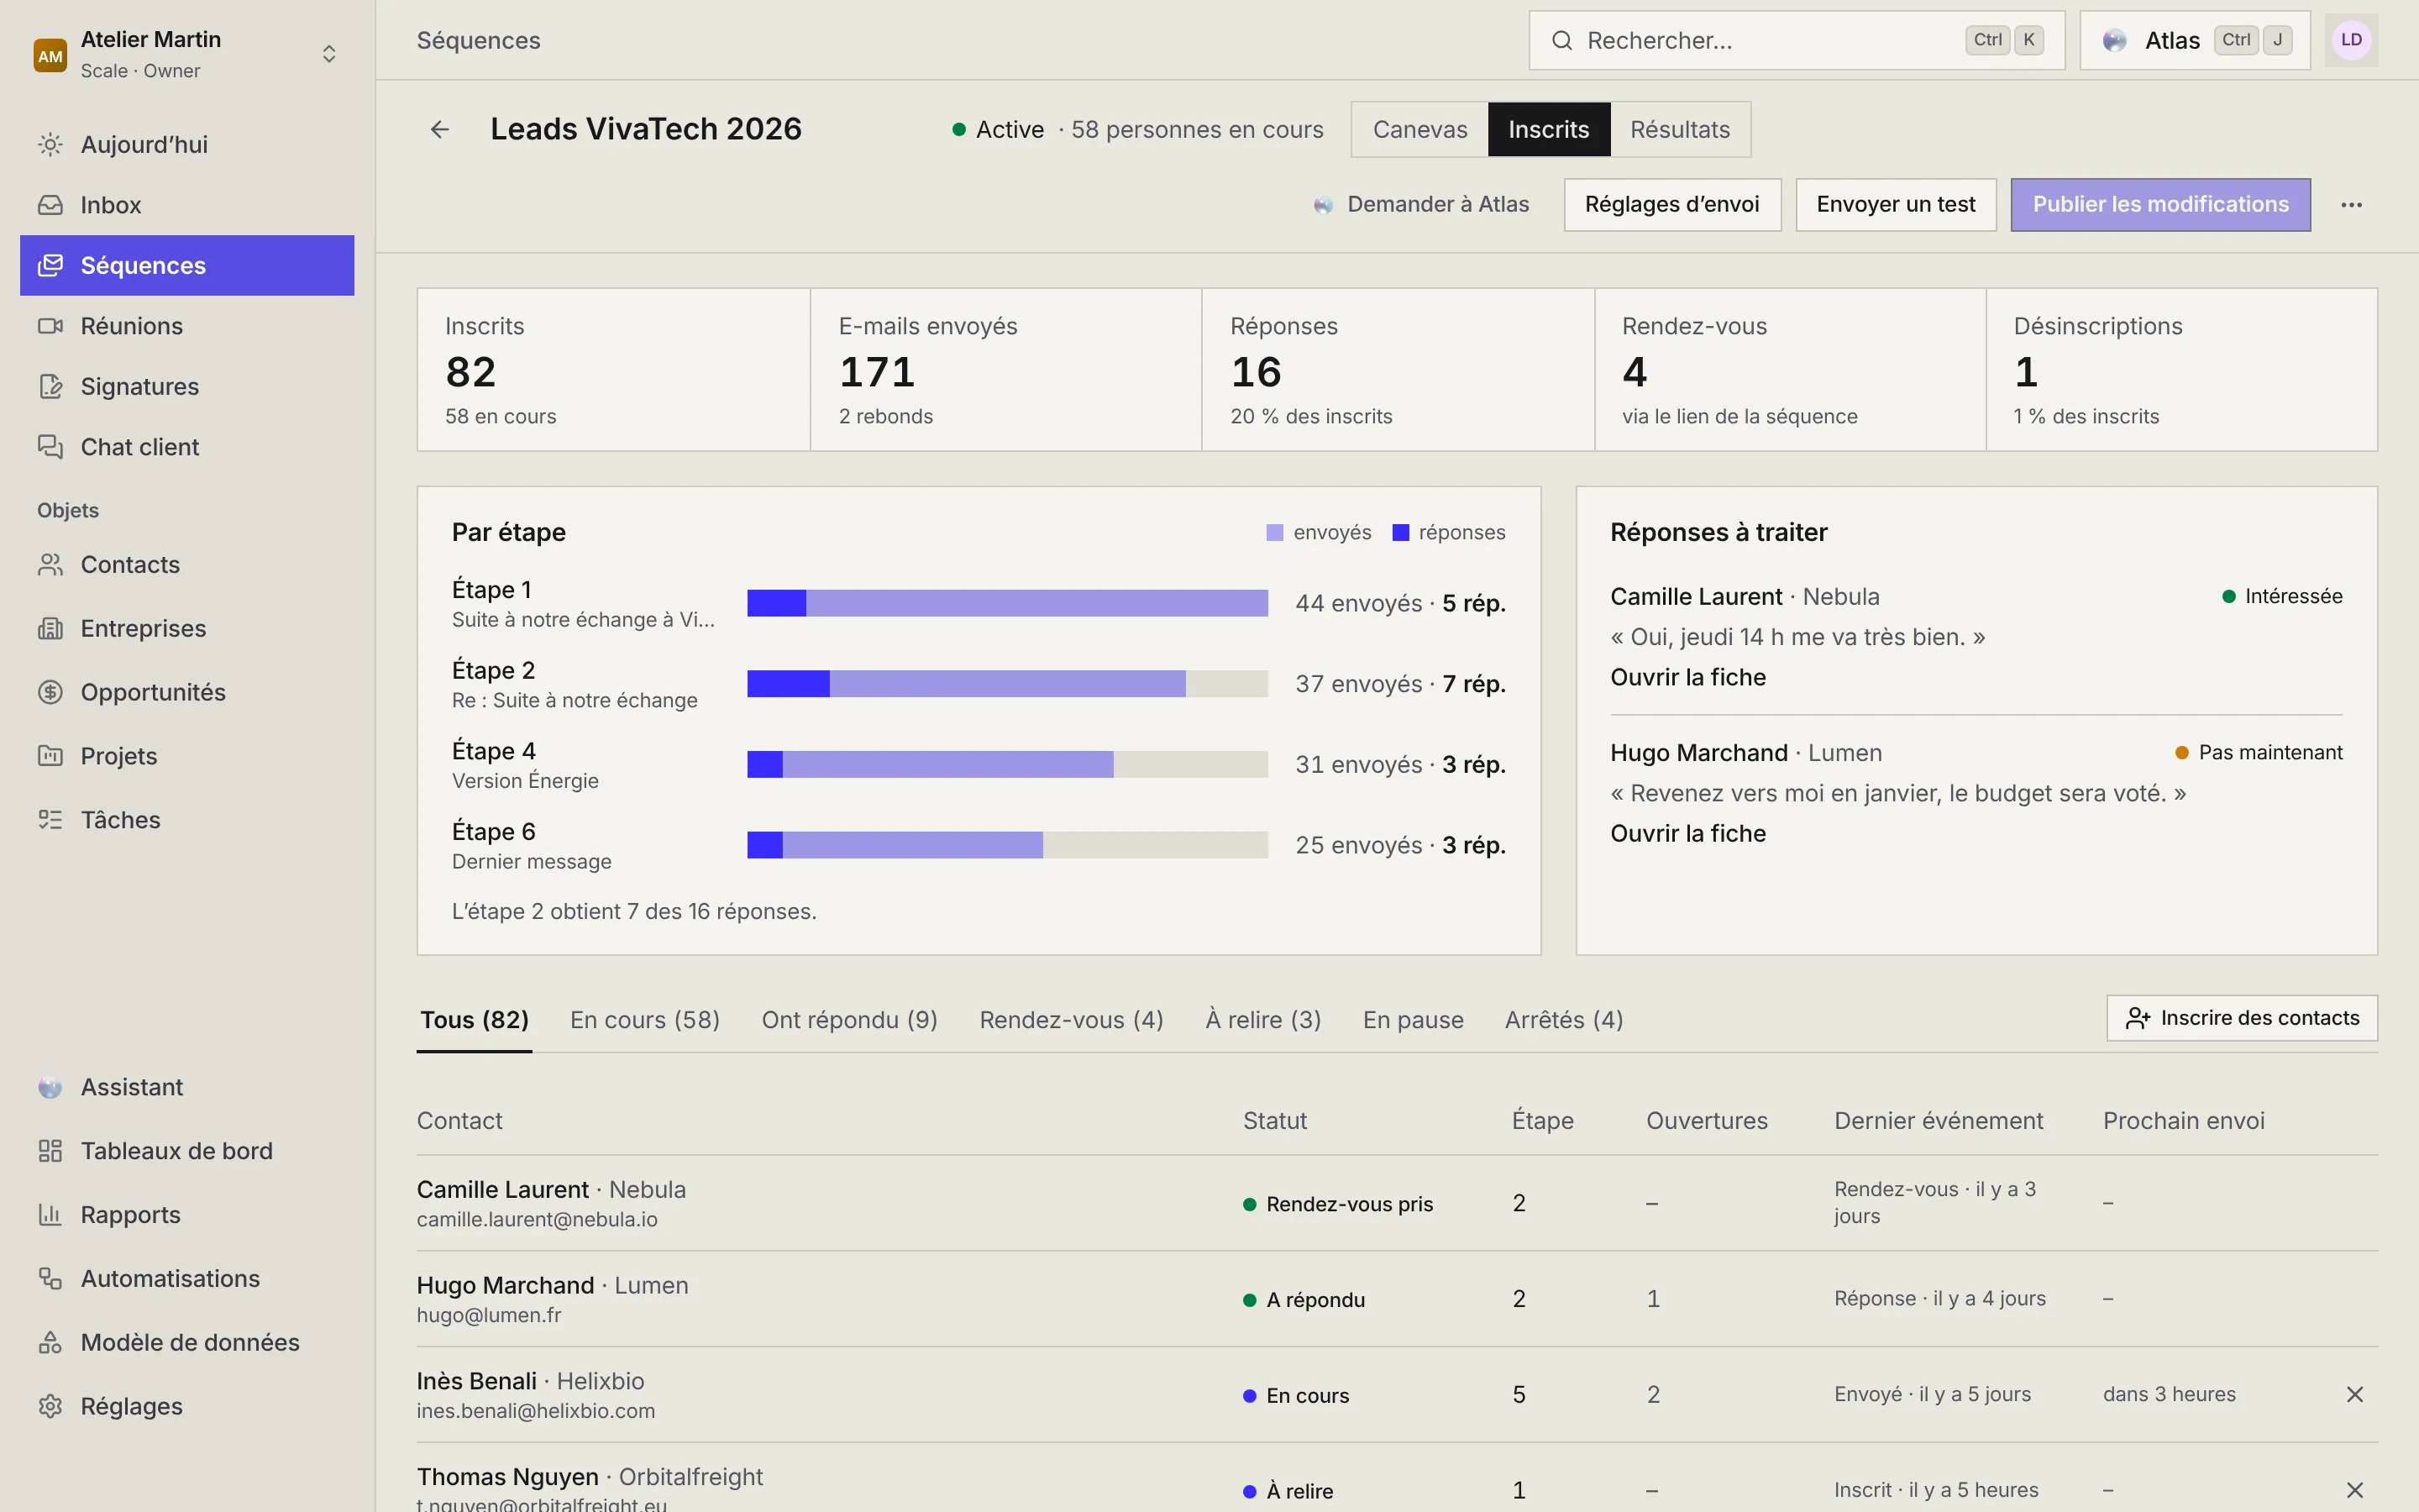
Task: Open Automatisations in the sidebar
Action: [187, 1279]
